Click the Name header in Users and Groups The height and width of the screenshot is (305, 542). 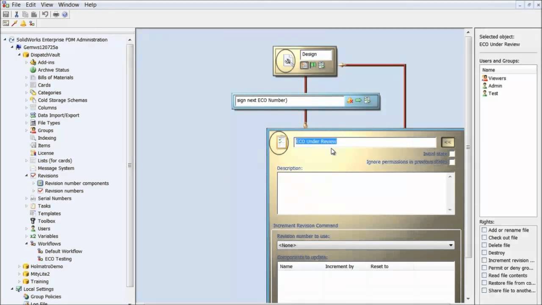click(x=508, y=70)
